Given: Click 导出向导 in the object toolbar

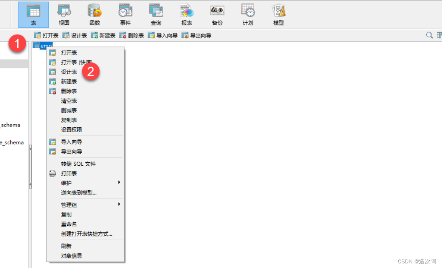Looking at the screenshot, I should [197, 35].
